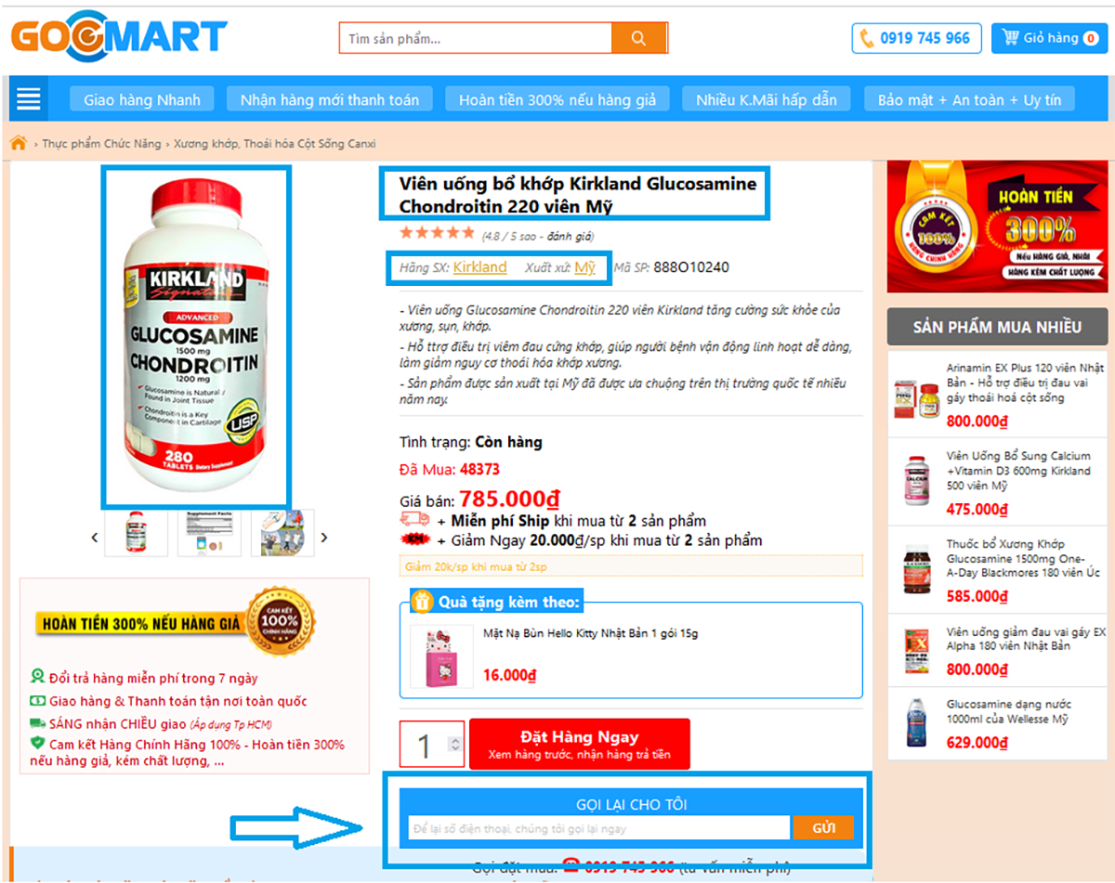Select the supplement facts thumbnail

(209, 533)
